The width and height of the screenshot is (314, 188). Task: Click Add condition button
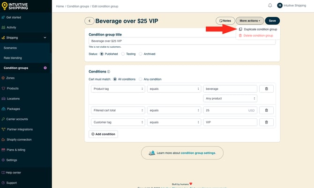coord(103,134)
